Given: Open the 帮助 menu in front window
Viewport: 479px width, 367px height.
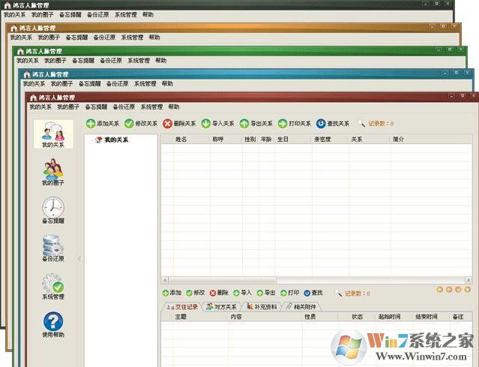Looking at the screenshot, I should point(174,107).
